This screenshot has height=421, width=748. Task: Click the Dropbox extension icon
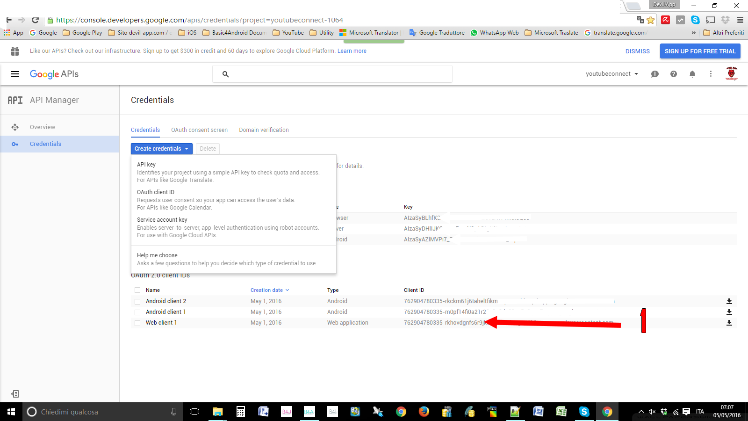click(x=725, y=20)
